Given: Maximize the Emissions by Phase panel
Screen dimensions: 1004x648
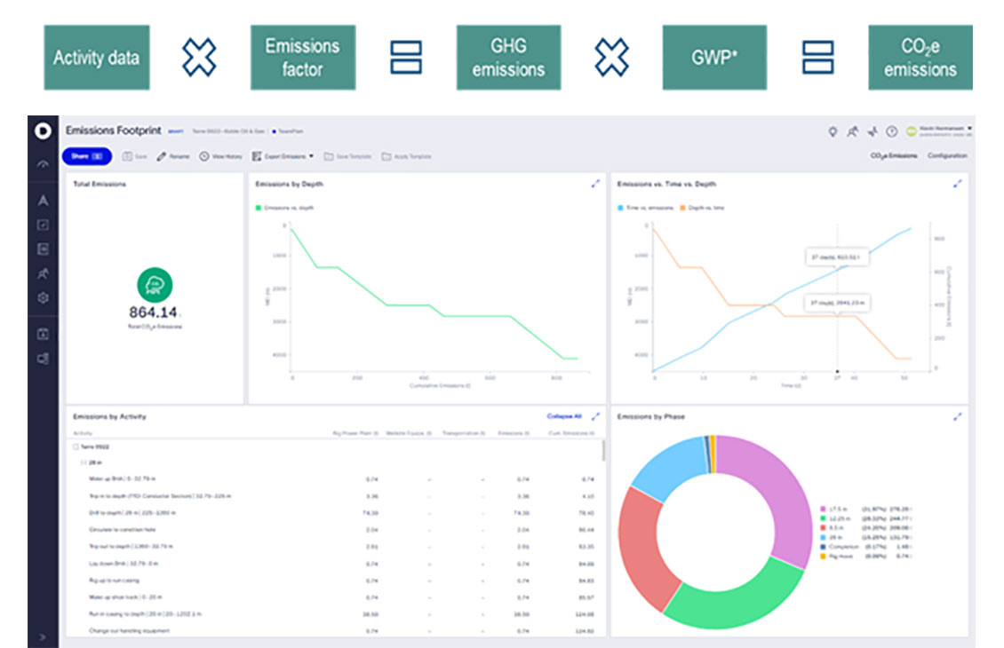Looking at the screenshot, I should click(x=957, y=416).
